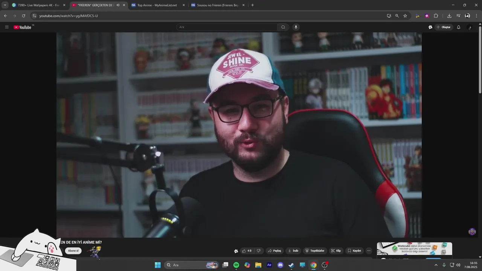
Task: Open the YouTube notifications bell
Action: click(459, 27)
